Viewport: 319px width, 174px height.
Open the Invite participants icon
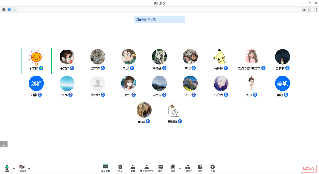click(132, 168)
